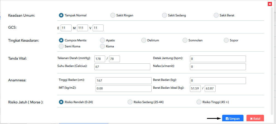Select Risiko Rendah (0-24) fall risk
This screenshot has width=276, height=124.
61,102
